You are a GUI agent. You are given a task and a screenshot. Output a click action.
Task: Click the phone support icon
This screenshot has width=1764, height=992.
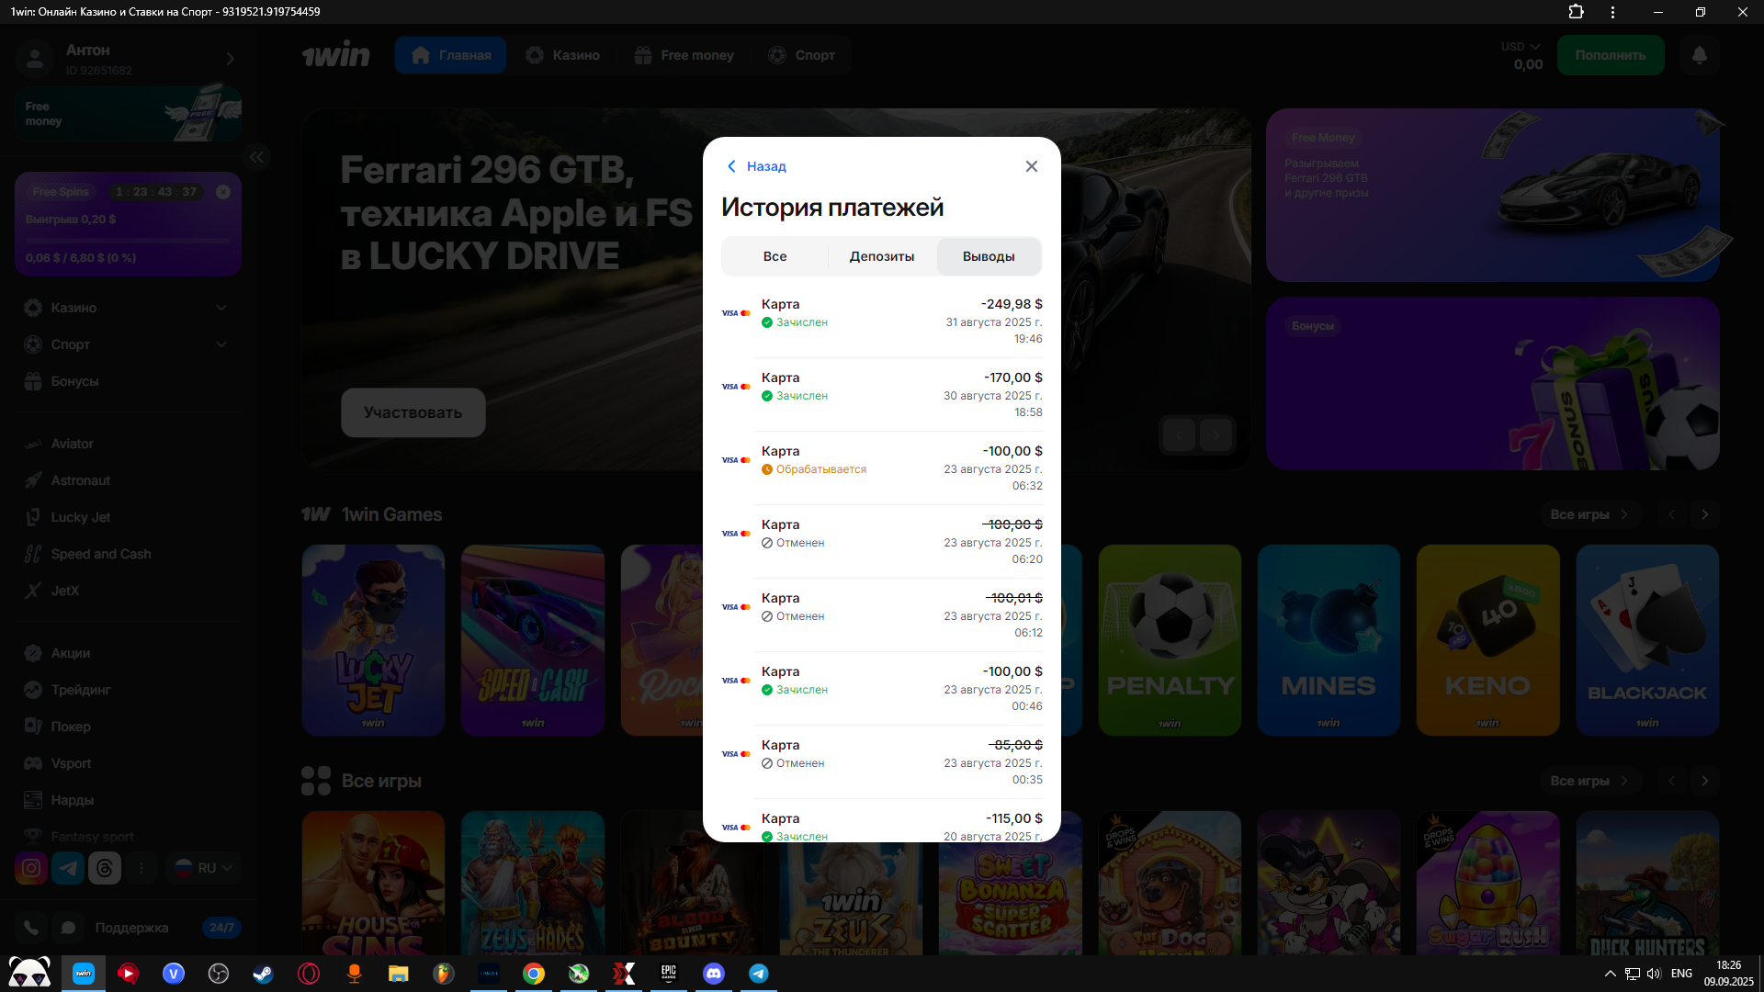[31, 928]
